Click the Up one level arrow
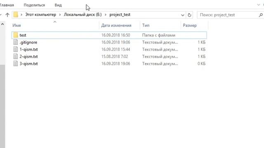 click(x=7, y=15)
